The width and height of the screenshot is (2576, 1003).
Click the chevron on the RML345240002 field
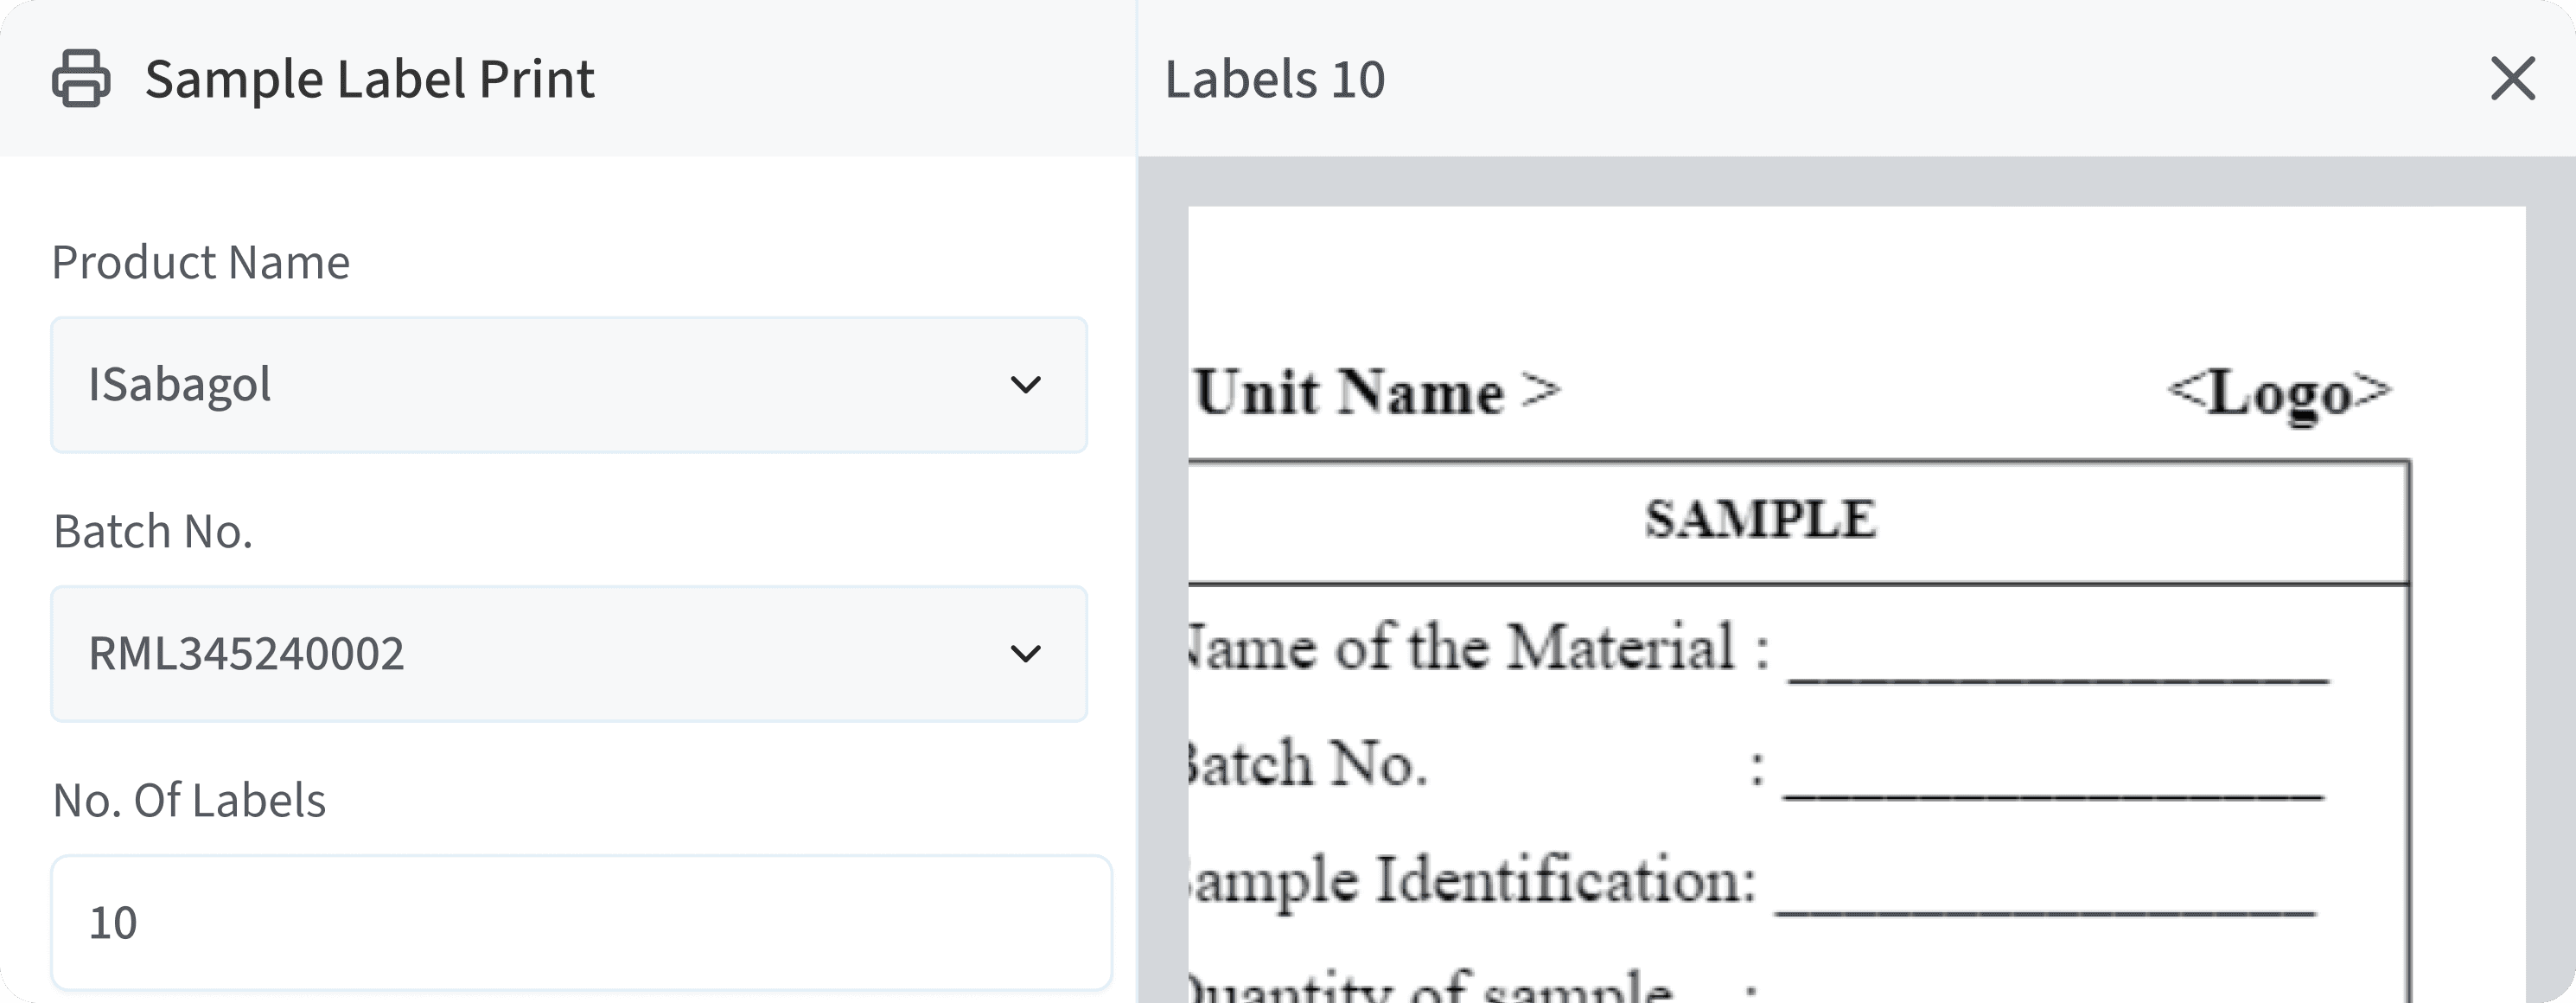pos(1025,655)
